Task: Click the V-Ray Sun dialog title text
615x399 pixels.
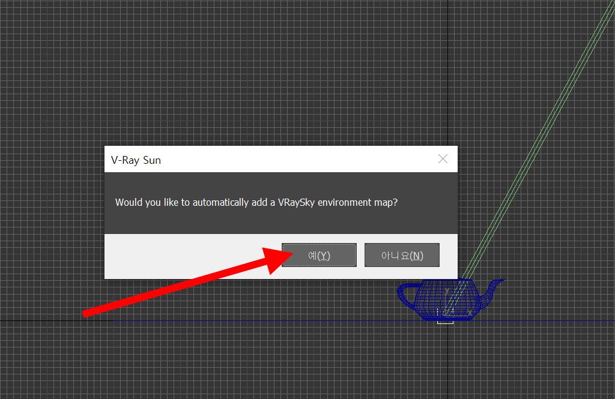Action: point(136,160)
